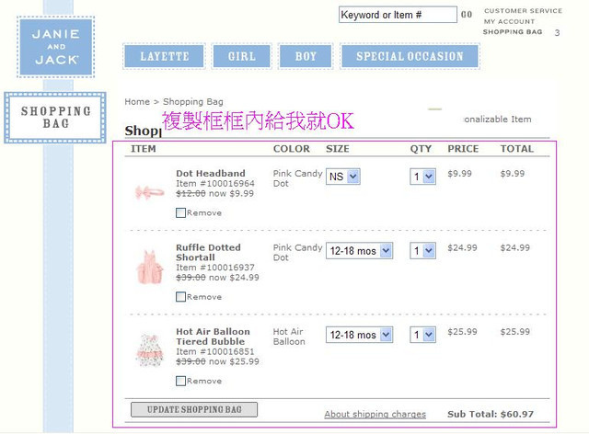The width and height of the screenshot is (589, 434).
Task: Open the Special Occasion tab
Action: click(x=410, y=56)
